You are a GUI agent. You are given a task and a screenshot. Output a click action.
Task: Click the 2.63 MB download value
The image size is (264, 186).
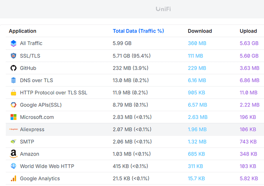(x=198, y=117)
